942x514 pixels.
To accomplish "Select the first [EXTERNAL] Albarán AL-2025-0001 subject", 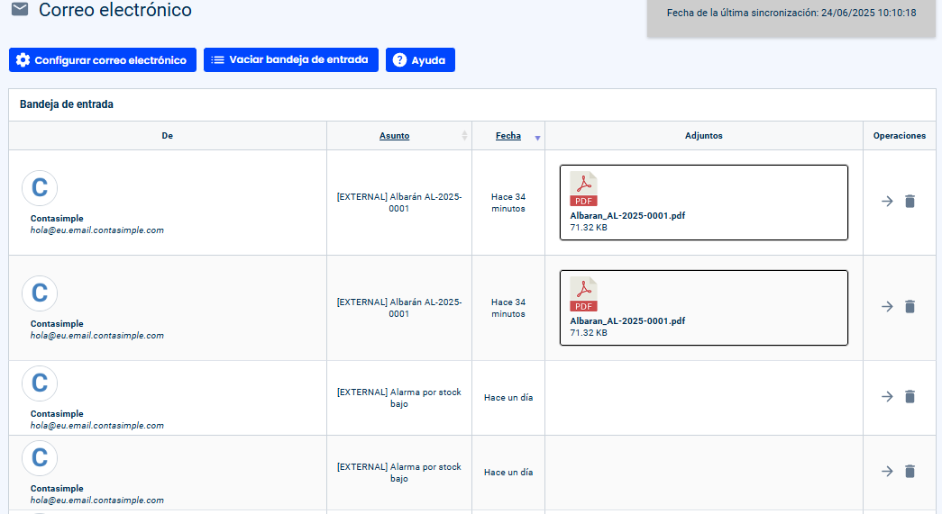I will [x=399, y=203].
